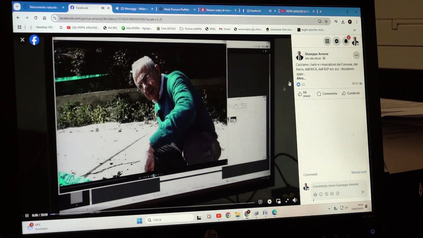Click the address bar URL
This screenshot has height=238, width=423.
tap(111, 19)
